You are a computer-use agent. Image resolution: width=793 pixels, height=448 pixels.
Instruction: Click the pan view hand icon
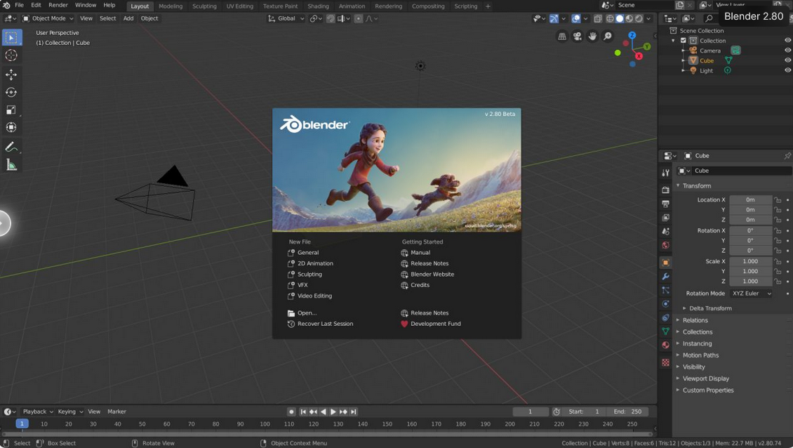592,36
